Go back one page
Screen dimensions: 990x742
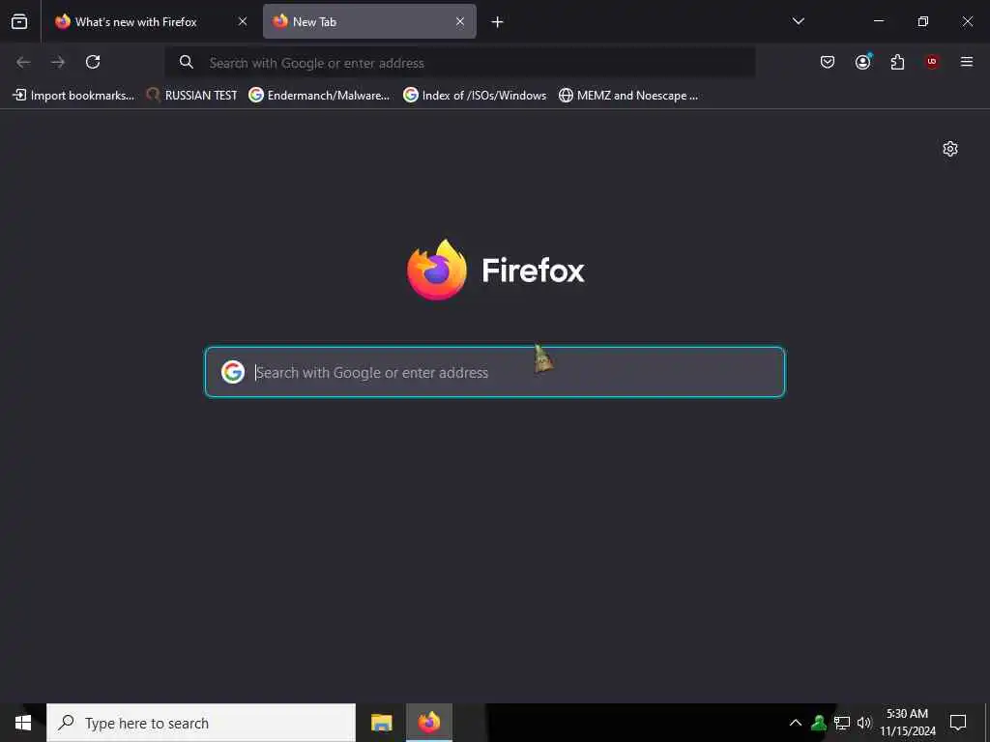click(x=23, y=62)
